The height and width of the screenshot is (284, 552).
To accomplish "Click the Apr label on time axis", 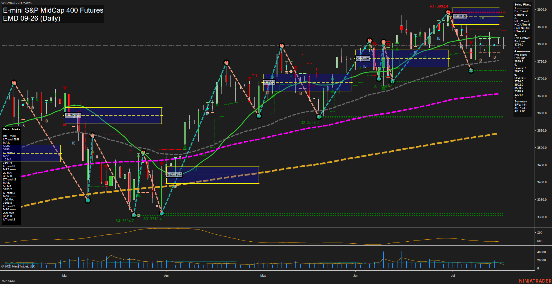I will [x=166, y=276].
